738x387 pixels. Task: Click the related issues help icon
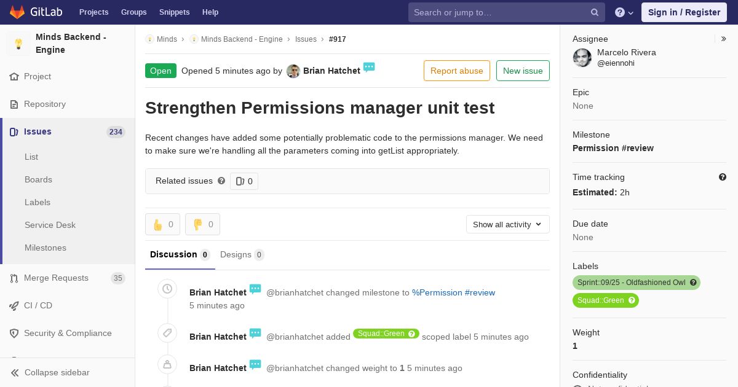(x=221, y=181)
